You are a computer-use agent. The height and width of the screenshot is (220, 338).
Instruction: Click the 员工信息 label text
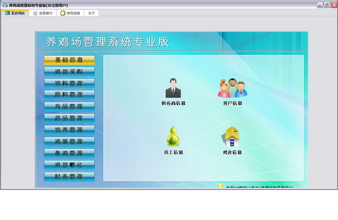[173, 152]
